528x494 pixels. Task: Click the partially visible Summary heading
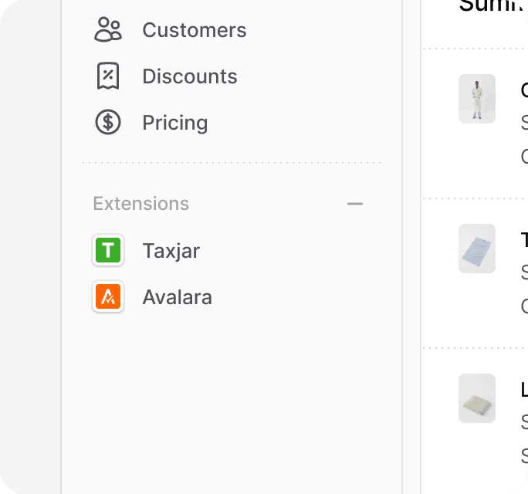click(493, 5)
